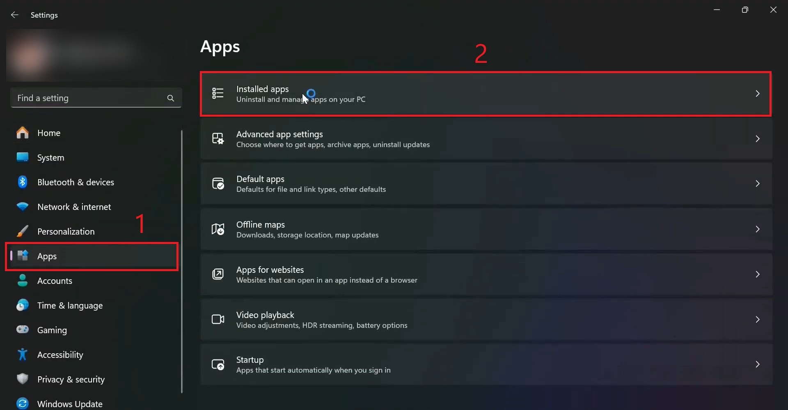Click the Gaming controller icon in sidebar
Image resolution: width=788 pixels, height=410 pixels.
point(23,330)
